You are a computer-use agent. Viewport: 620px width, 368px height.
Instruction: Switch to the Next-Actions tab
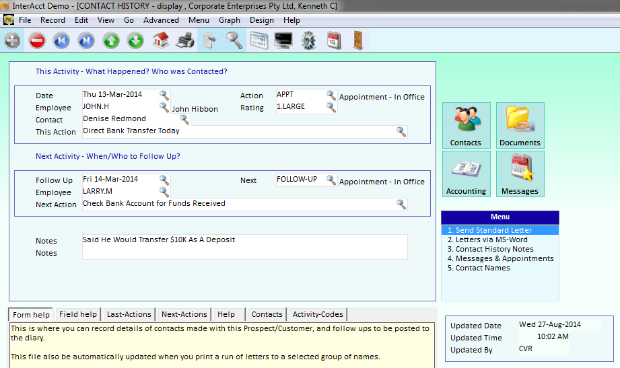pyautogui.click(x=184, y=314)
